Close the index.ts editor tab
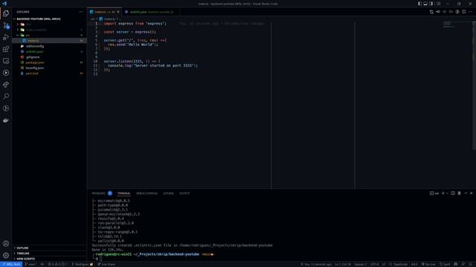 pos(118,12)
